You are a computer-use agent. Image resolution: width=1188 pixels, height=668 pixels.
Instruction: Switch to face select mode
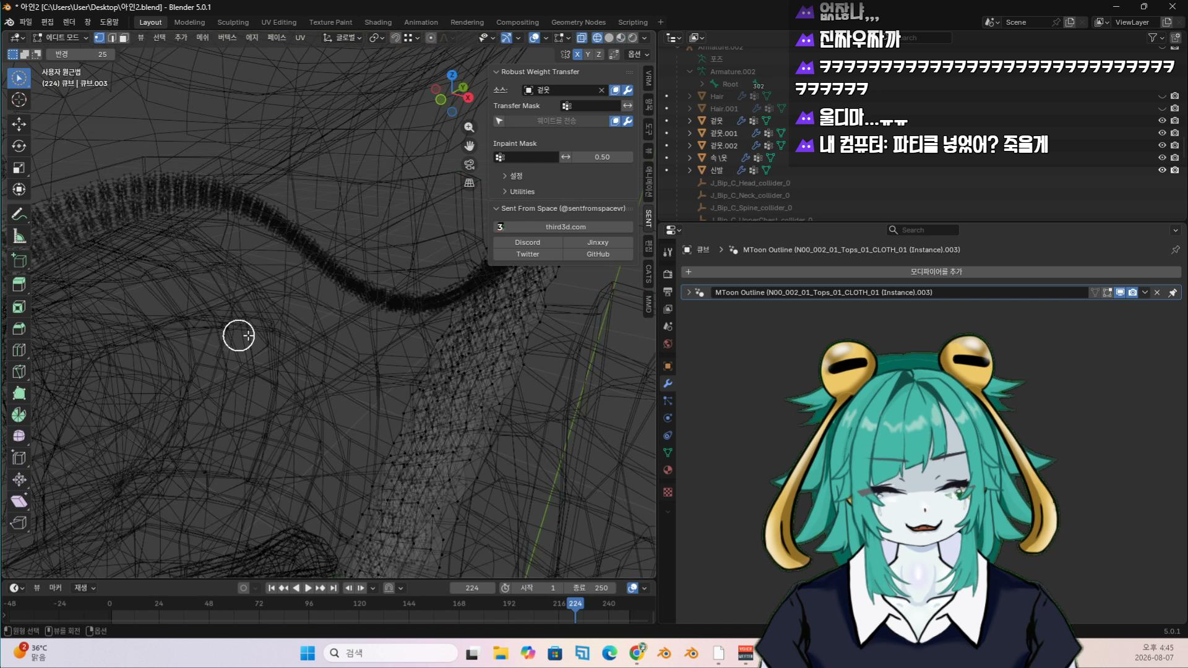click(124, 38)
